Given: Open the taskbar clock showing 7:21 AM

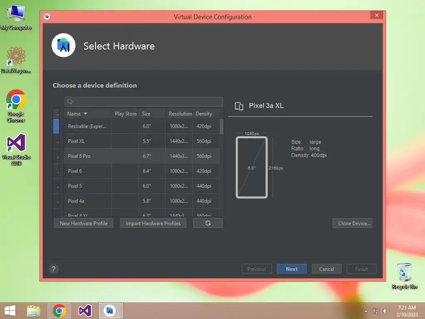Looking at the screenshot, I should (407, 311).
